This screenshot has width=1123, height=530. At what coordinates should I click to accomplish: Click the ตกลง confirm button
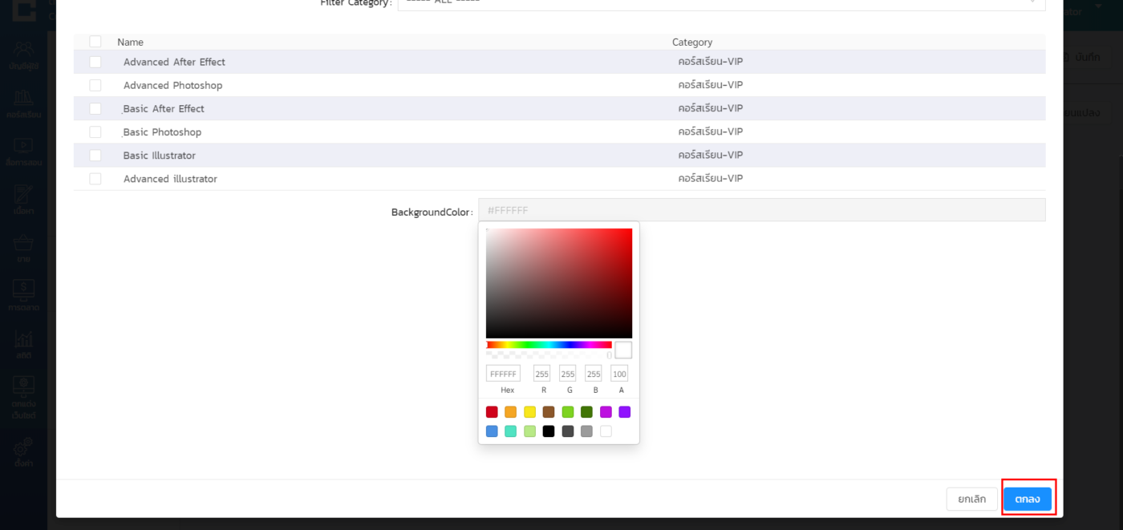(x=1027, y=499)
